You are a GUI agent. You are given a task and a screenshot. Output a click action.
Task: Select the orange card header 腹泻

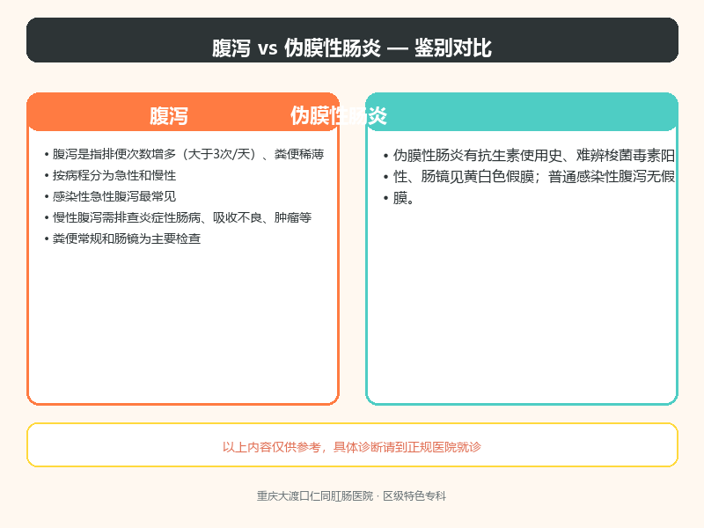168,116
